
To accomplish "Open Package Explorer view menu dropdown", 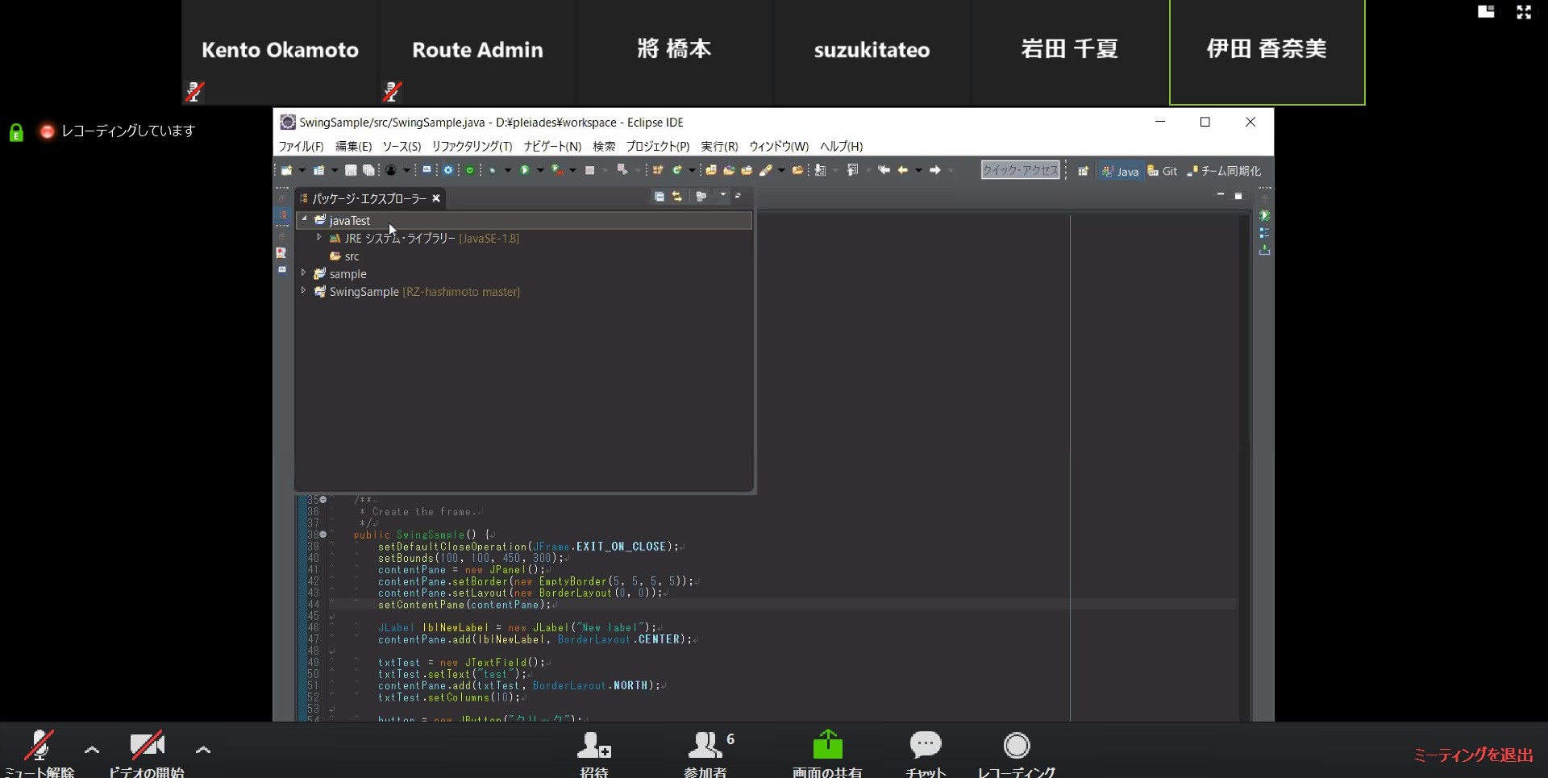I will [723, 195].
